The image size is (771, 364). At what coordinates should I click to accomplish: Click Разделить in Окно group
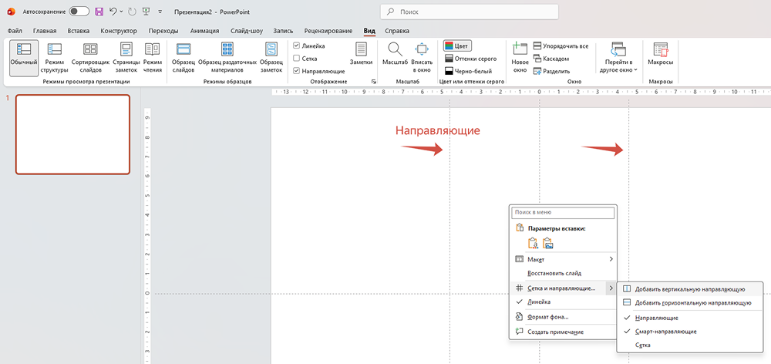coord(551,71)
